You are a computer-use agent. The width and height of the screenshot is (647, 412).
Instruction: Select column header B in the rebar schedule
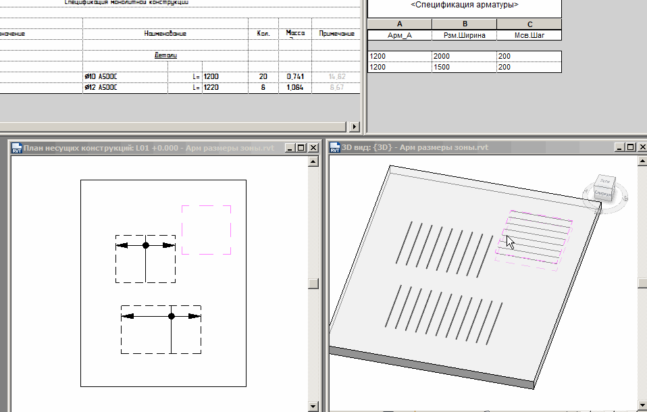tap(465, 24)
